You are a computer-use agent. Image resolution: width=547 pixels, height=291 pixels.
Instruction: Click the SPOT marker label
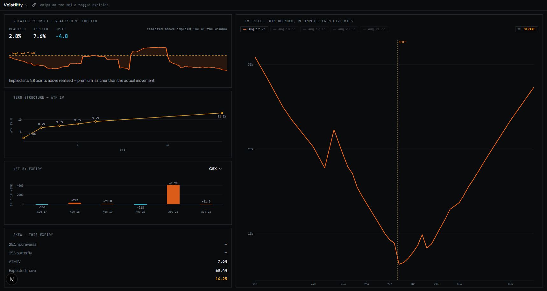(x=402, y=42)
